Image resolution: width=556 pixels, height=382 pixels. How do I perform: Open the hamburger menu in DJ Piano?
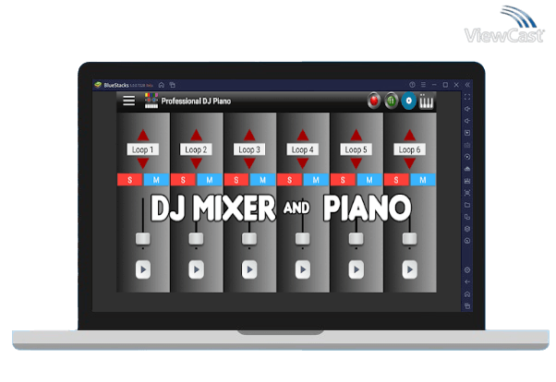coord(128,101)
